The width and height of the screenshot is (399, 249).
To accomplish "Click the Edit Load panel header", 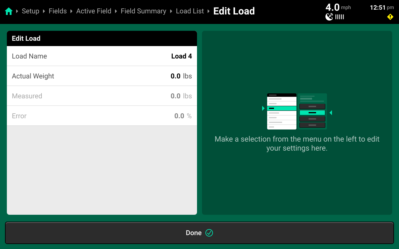I will point(102,39).
